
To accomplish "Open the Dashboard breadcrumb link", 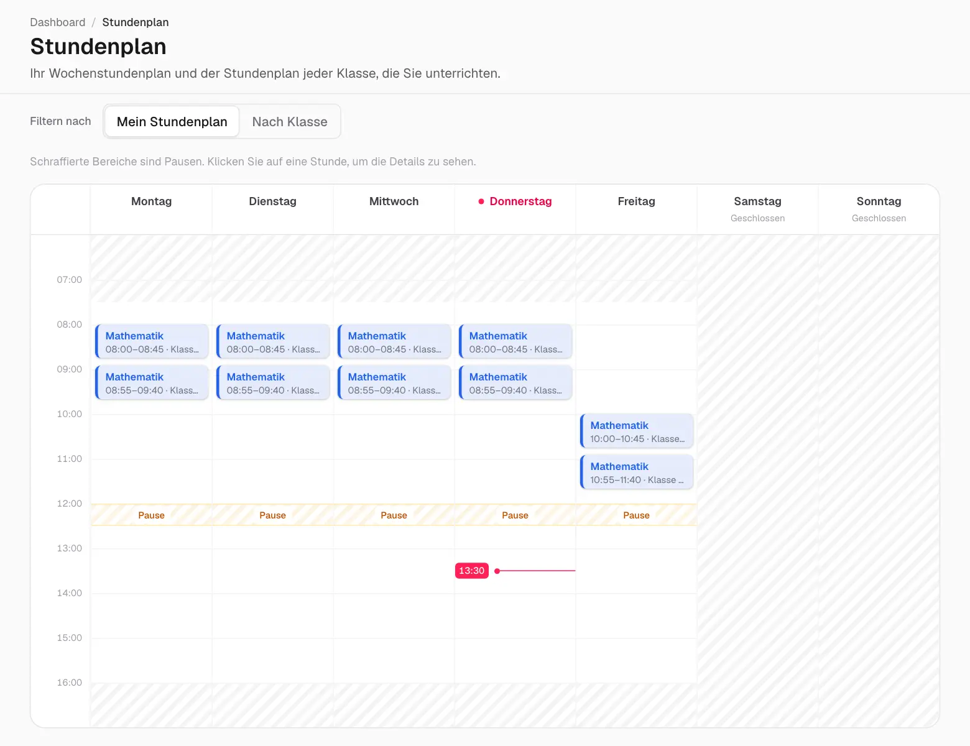I will (58, 22).
